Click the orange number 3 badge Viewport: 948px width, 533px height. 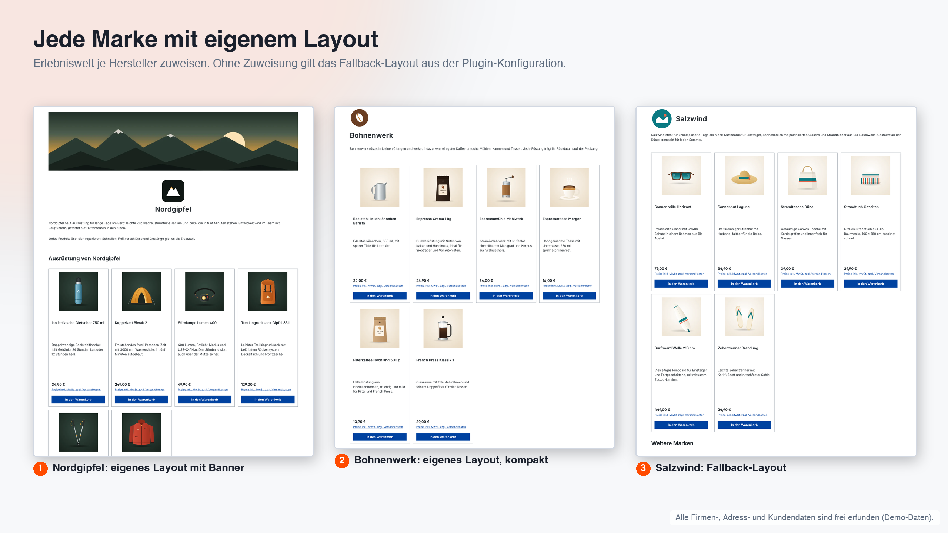coord(643,468)
